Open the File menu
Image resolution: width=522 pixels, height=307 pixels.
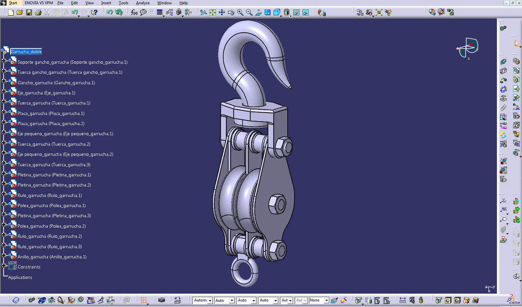tap(60, 3)
